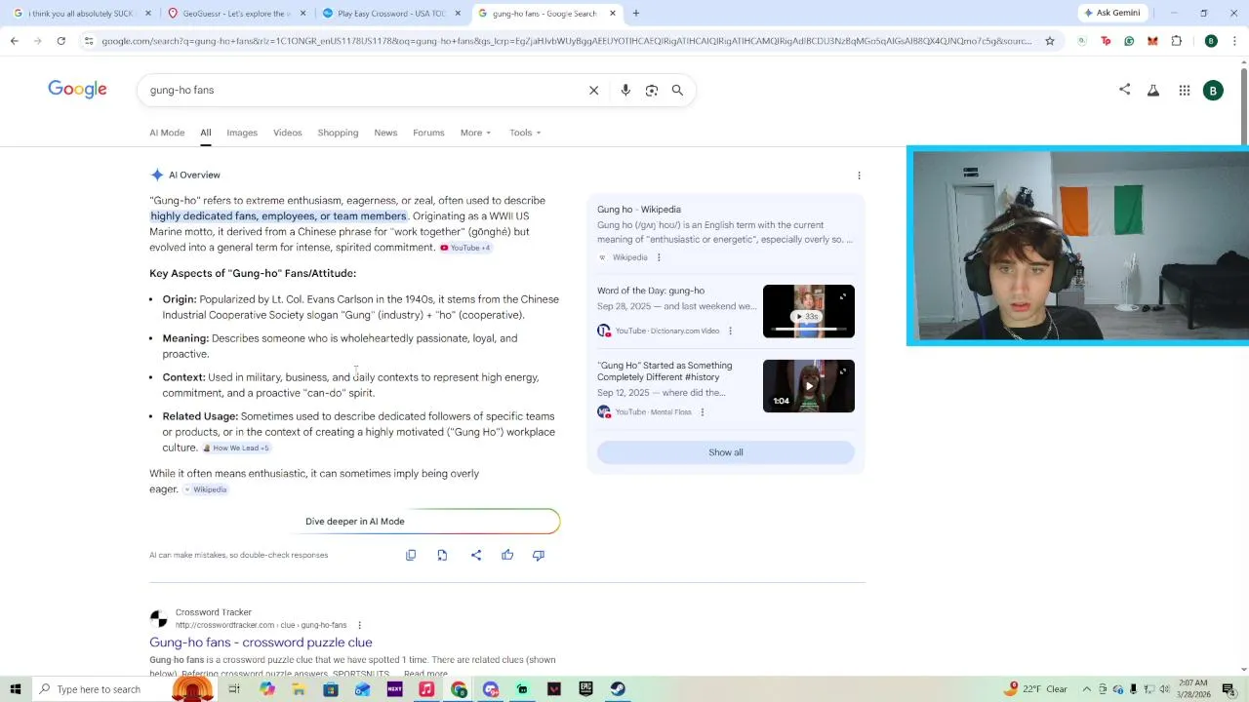Click the Windows taskbar search box

pyautogui.click(x=100, y=689)
